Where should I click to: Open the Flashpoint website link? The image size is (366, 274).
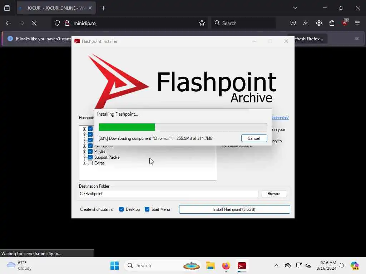pyautogui.click(x=280, y=118)
